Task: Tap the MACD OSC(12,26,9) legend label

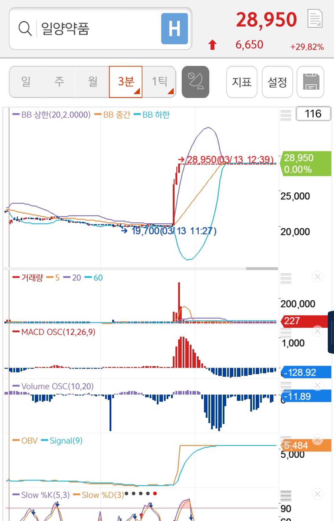Action: coord(54,332)
